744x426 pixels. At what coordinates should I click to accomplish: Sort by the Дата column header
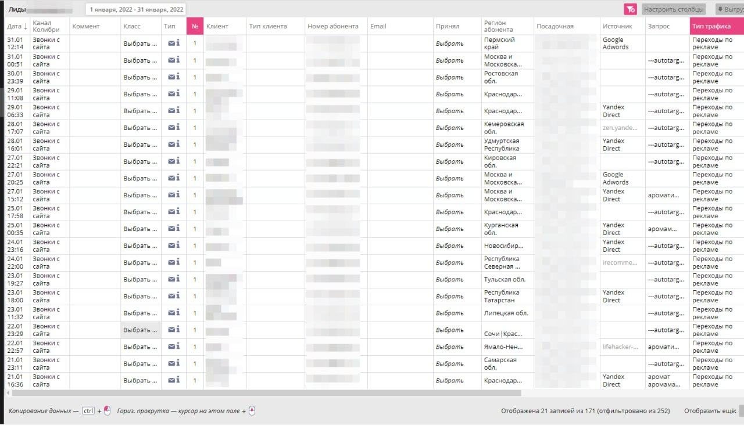tap(17, 26)
